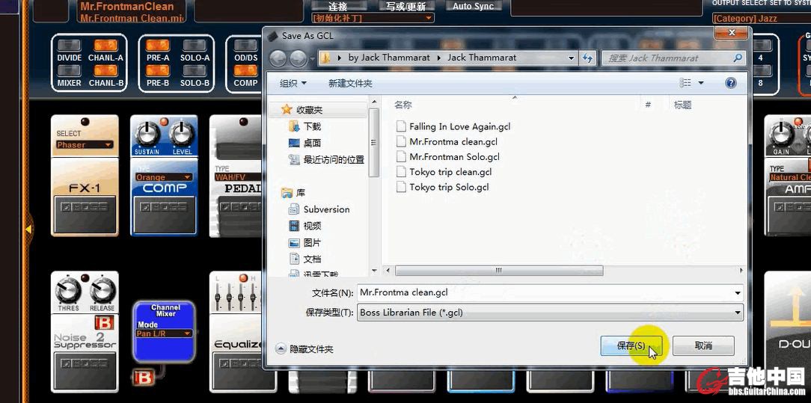Click the 文件名 file name input field
The width and height of the screenshot is (811, 403).
click(550, 293)
